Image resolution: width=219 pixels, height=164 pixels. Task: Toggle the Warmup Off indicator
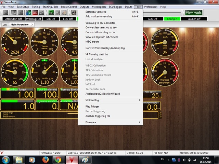tap(34, 19)
